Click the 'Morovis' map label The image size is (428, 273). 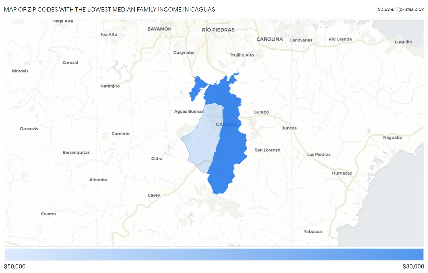[x=20, y=71]
